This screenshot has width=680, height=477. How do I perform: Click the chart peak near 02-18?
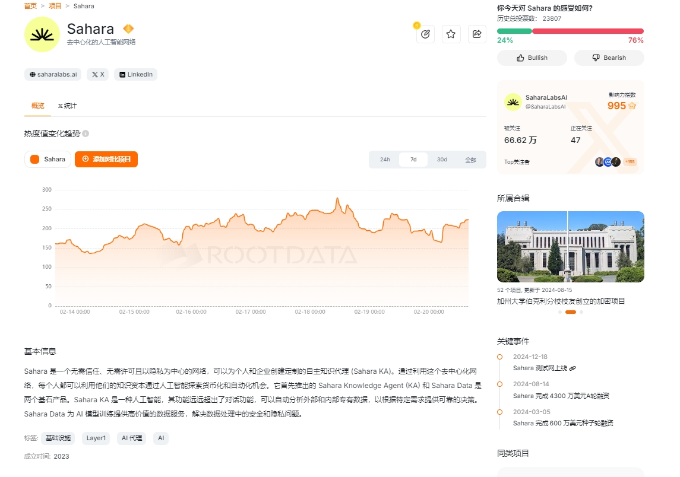coord(337,199)
